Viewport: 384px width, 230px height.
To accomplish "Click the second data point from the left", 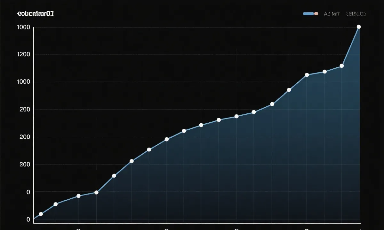I will pyautogui.click(x=56, y=204).
